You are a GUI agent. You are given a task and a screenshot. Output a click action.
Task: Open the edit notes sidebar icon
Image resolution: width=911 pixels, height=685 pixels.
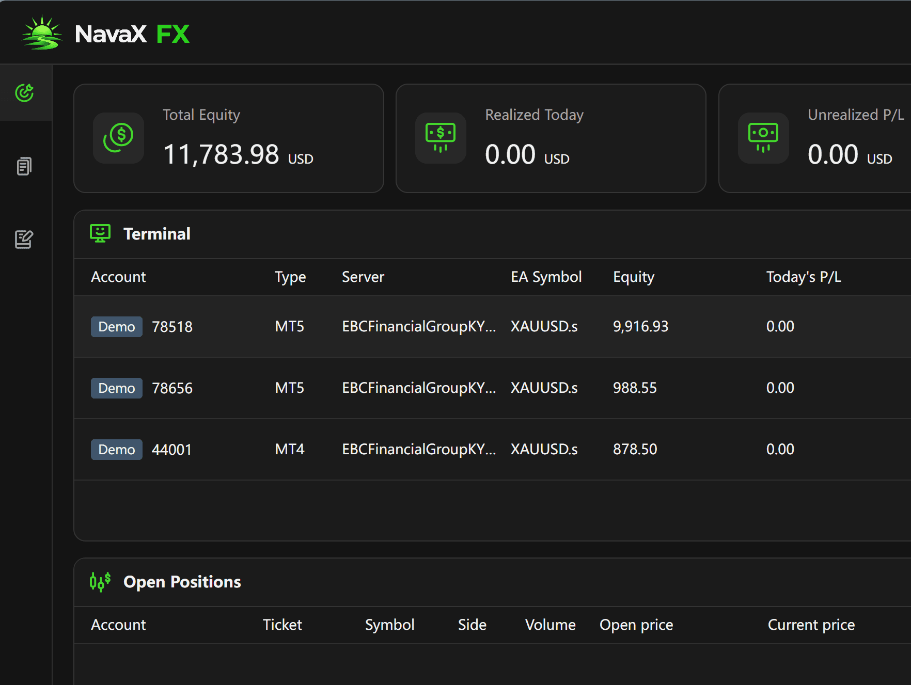(24, 240)
